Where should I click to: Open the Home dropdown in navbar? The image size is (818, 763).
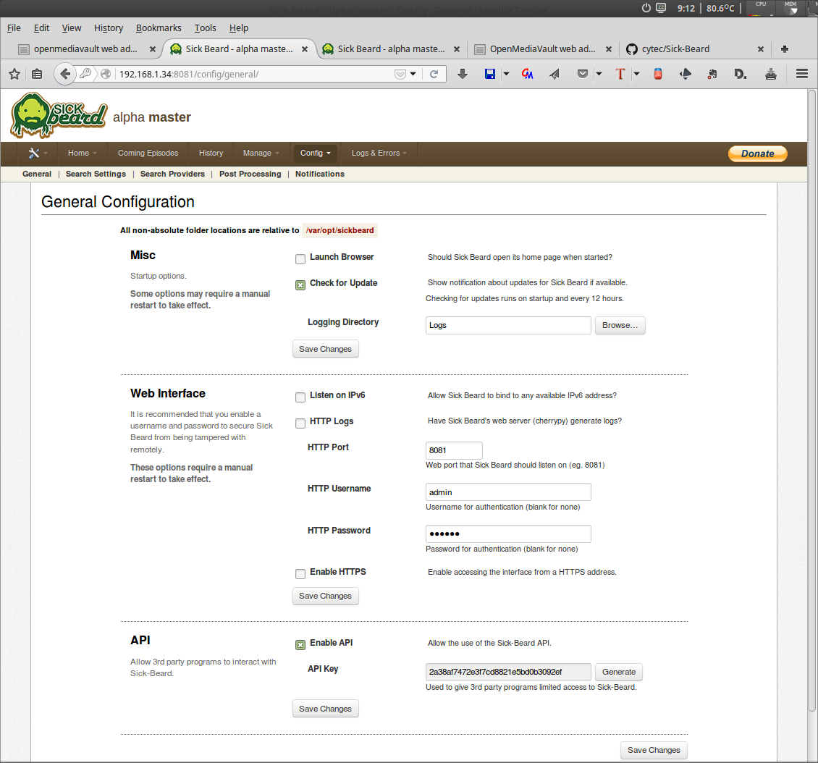pos(82,153)
